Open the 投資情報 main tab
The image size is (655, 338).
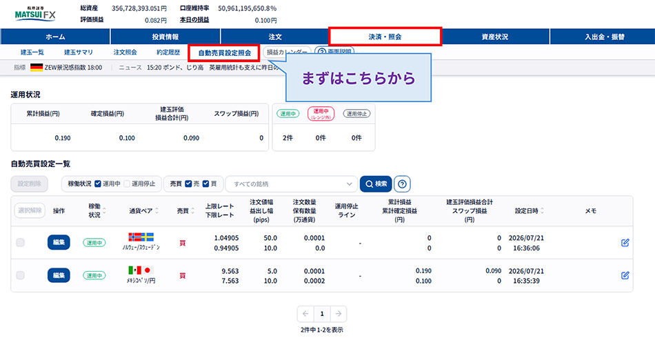[x=165, y=37]
